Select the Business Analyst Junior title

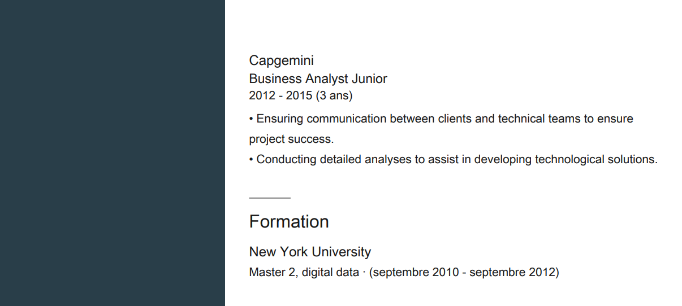click(x=318, y=78)
